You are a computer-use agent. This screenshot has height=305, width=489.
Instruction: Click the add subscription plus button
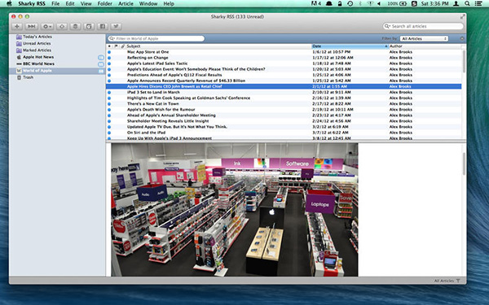pyautogui.click(x=17, y=27)
